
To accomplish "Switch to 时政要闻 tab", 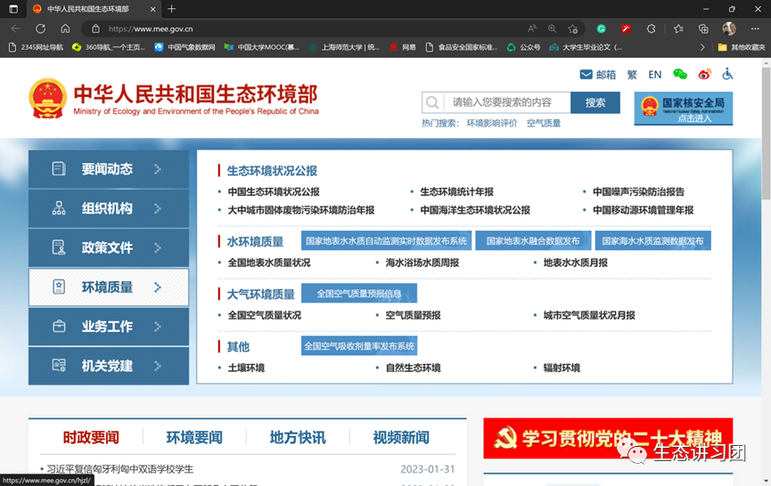I will 91,437.
